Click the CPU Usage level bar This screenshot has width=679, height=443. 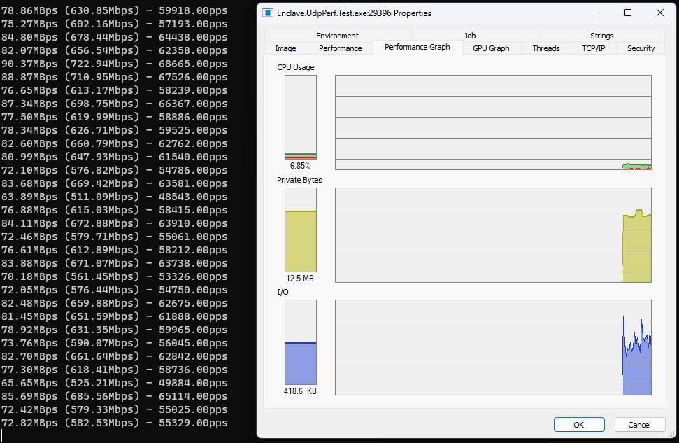click(x=301, y=117)
